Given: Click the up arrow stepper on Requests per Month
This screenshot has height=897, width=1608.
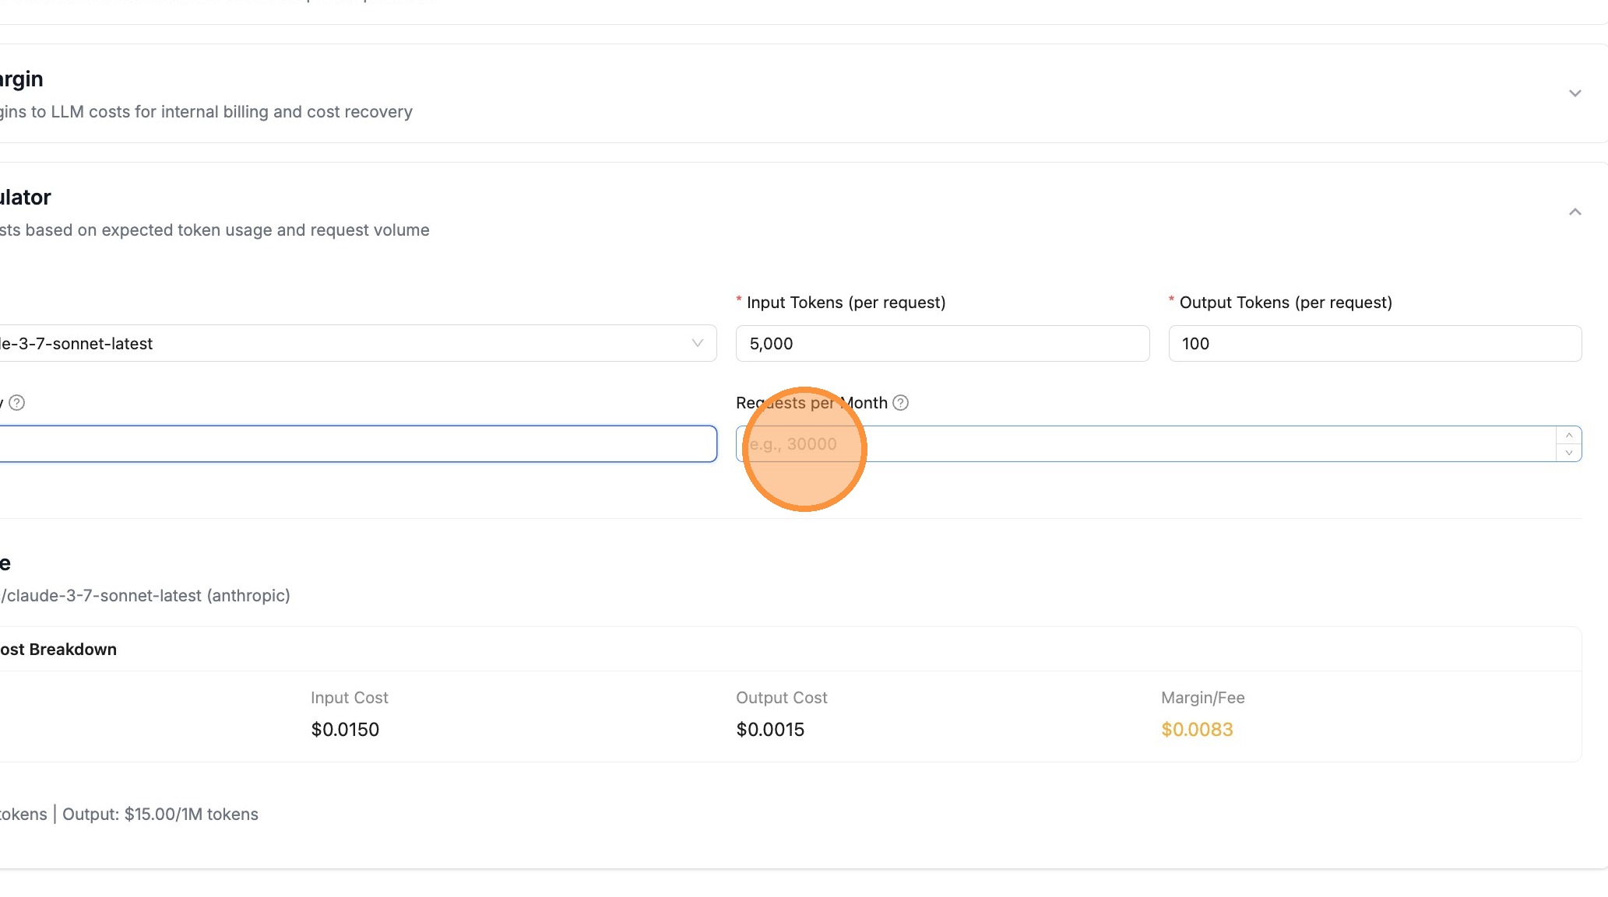Looking at the screenshot, I should point(1568,436).
